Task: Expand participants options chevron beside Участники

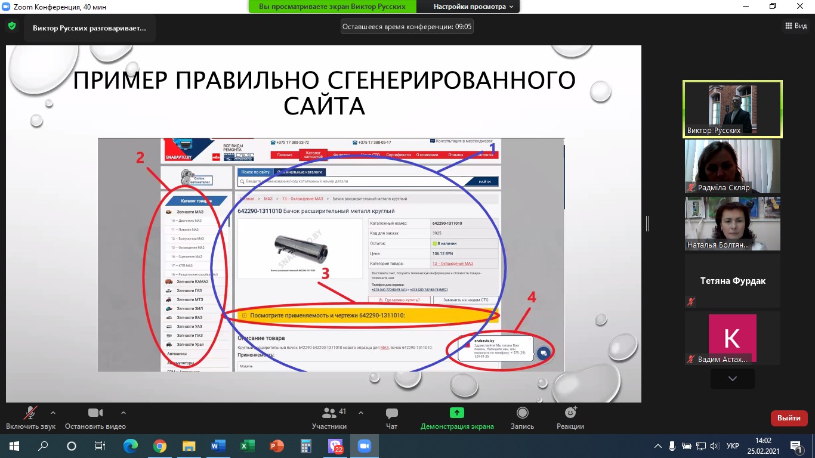Action: [361, 412]
